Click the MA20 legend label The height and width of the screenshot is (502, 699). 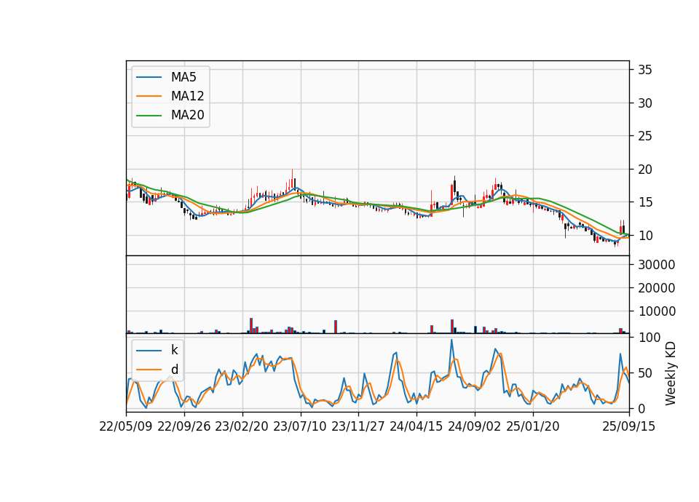(x=187, y=115)
